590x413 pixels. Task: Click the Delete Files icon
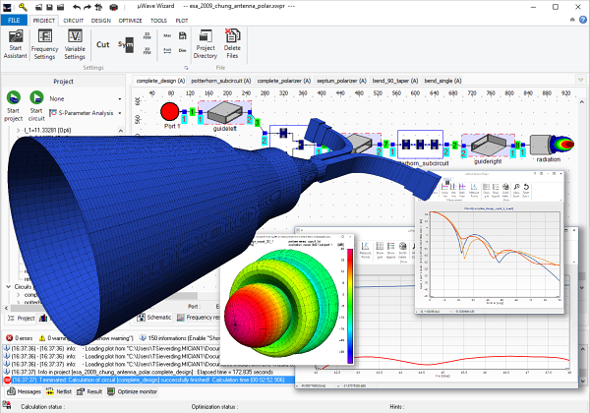click(x=233, y=46)
